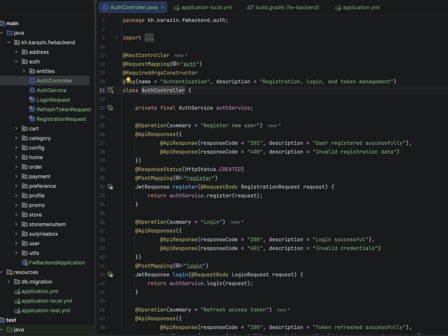The image size is (448, 336).
Task: Collapse the auth package
Action: [16, 61]
